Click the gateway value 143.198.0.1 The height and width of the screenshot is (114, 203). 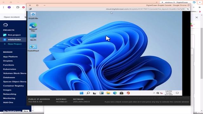[62, 102]
